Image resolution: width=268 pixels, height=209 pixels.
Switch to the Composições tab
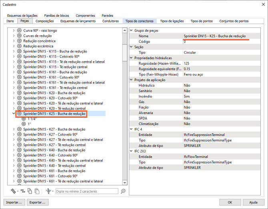44,21
